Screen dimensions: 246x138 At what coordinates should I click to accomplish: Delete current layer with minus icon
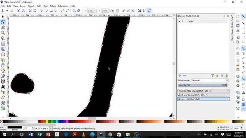click(184, 76)
